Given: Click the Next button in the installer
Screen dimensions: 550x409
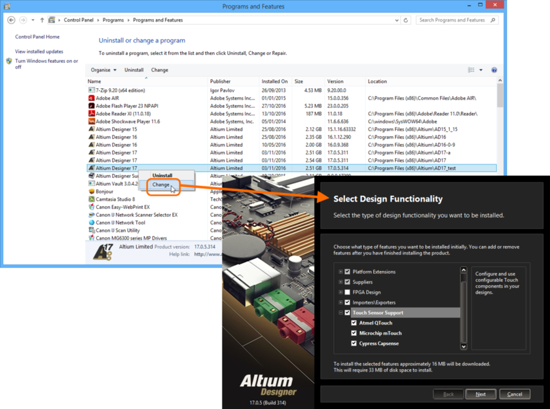Looking at the screenshot, I should tap(481, 394).
